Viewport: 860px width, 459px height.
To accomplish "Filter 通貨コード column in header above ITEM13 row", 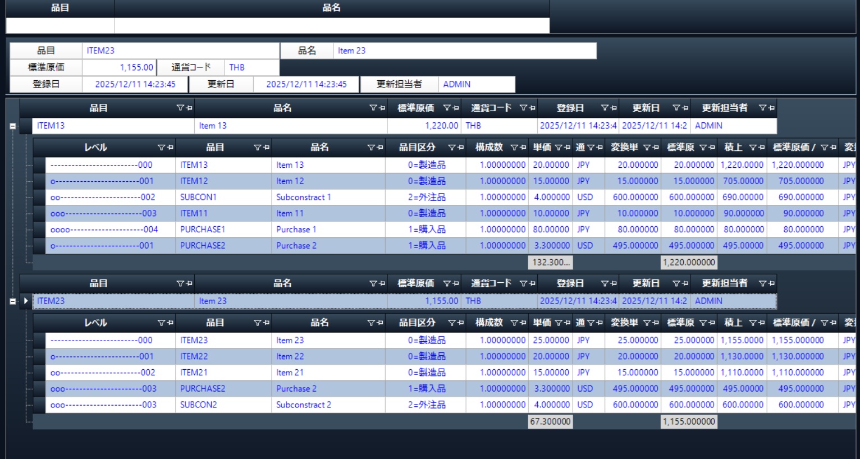I will pyautogui.click(x=523, y=108).
